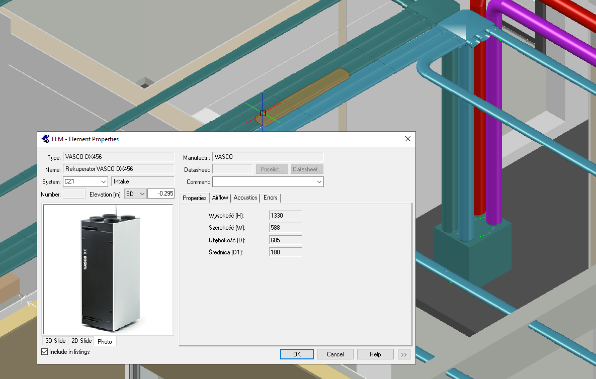Image resolution: width=596 pixels, height=379 pixels.
Task: Open the Comment combo box
Action: coord(319,182)
